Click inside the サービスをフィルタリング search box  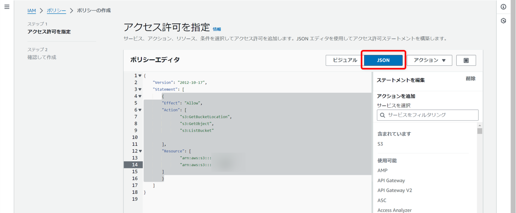coord(427,115)
